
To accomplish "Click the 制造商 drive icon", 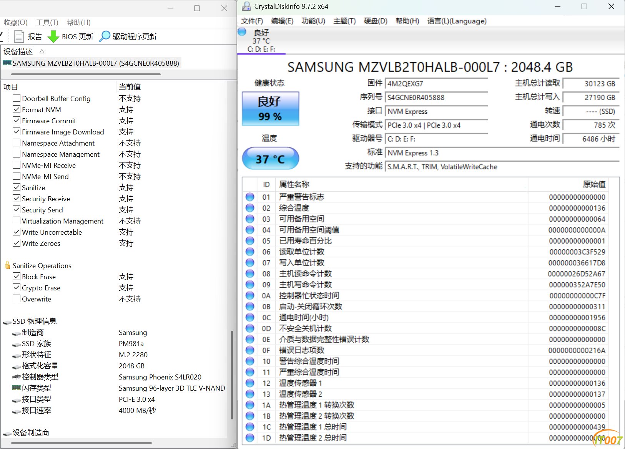I will (16, 333).
